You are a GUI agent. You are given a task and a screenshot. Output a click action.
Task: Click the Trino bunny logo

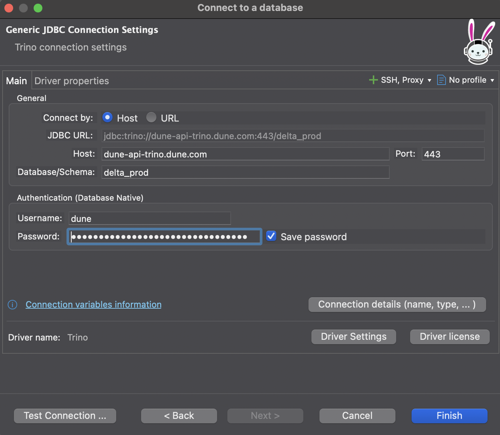(479, 42)
